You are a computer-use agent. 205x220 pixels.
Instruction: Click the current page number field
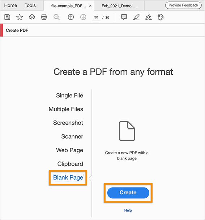pyautogui.click(x=96, y=17)
